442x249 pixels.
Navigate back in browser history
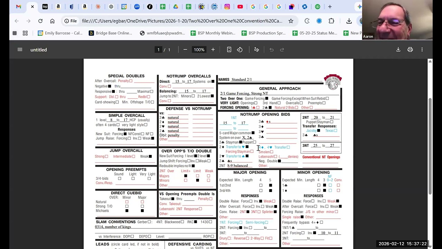tap(17, 21)
